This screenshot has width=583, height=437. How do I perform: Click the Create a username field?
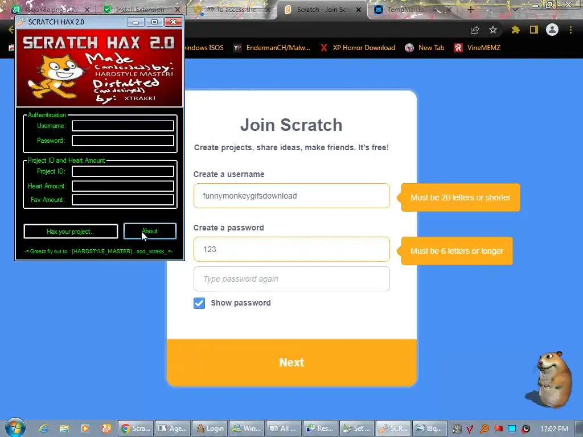pyautogui.click(x=291, y=196)
